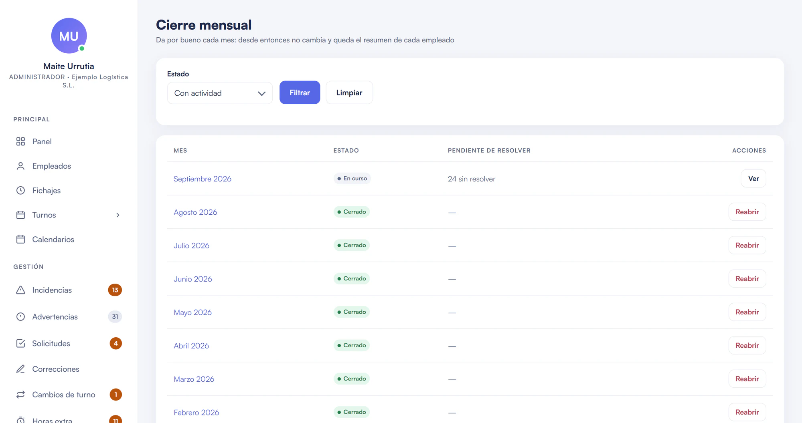Viewport: 802px width, 423px height.
Task: Clear filters with Limpiar button
Action: pyautogui.click(x=349, y=93)
